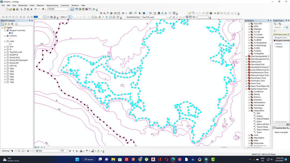The image size is (290, 163).
Task: Uncheck the Bouguer's anomaly layer
Action: pos(8,30)
